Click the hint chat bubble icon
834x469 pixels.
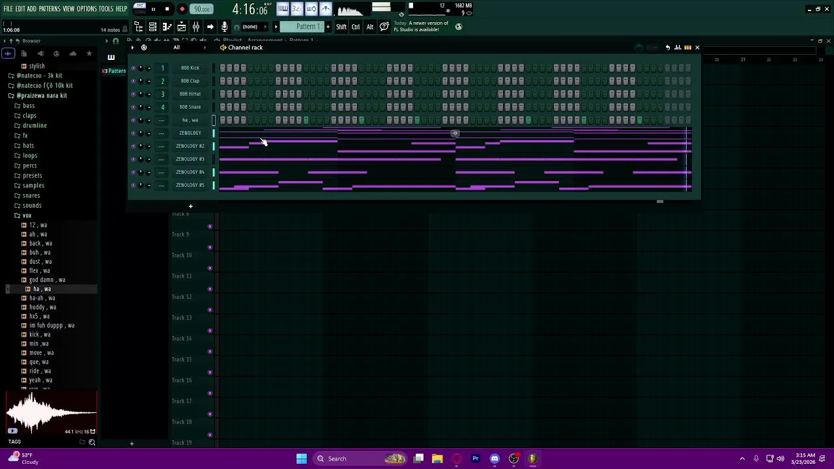(x=384, y=27)
